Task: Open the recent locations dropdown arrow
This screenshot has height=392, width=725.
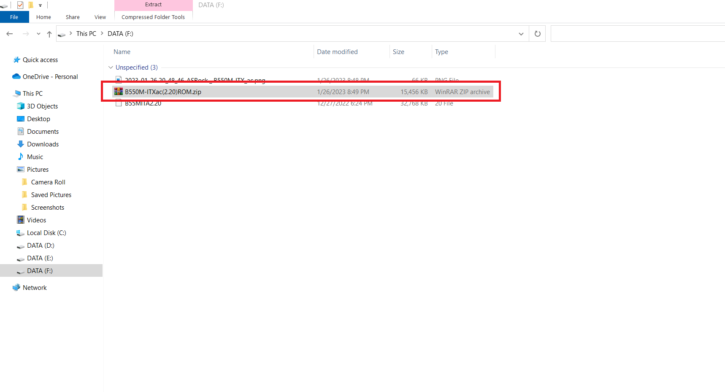Action: (x=38, y=34)
